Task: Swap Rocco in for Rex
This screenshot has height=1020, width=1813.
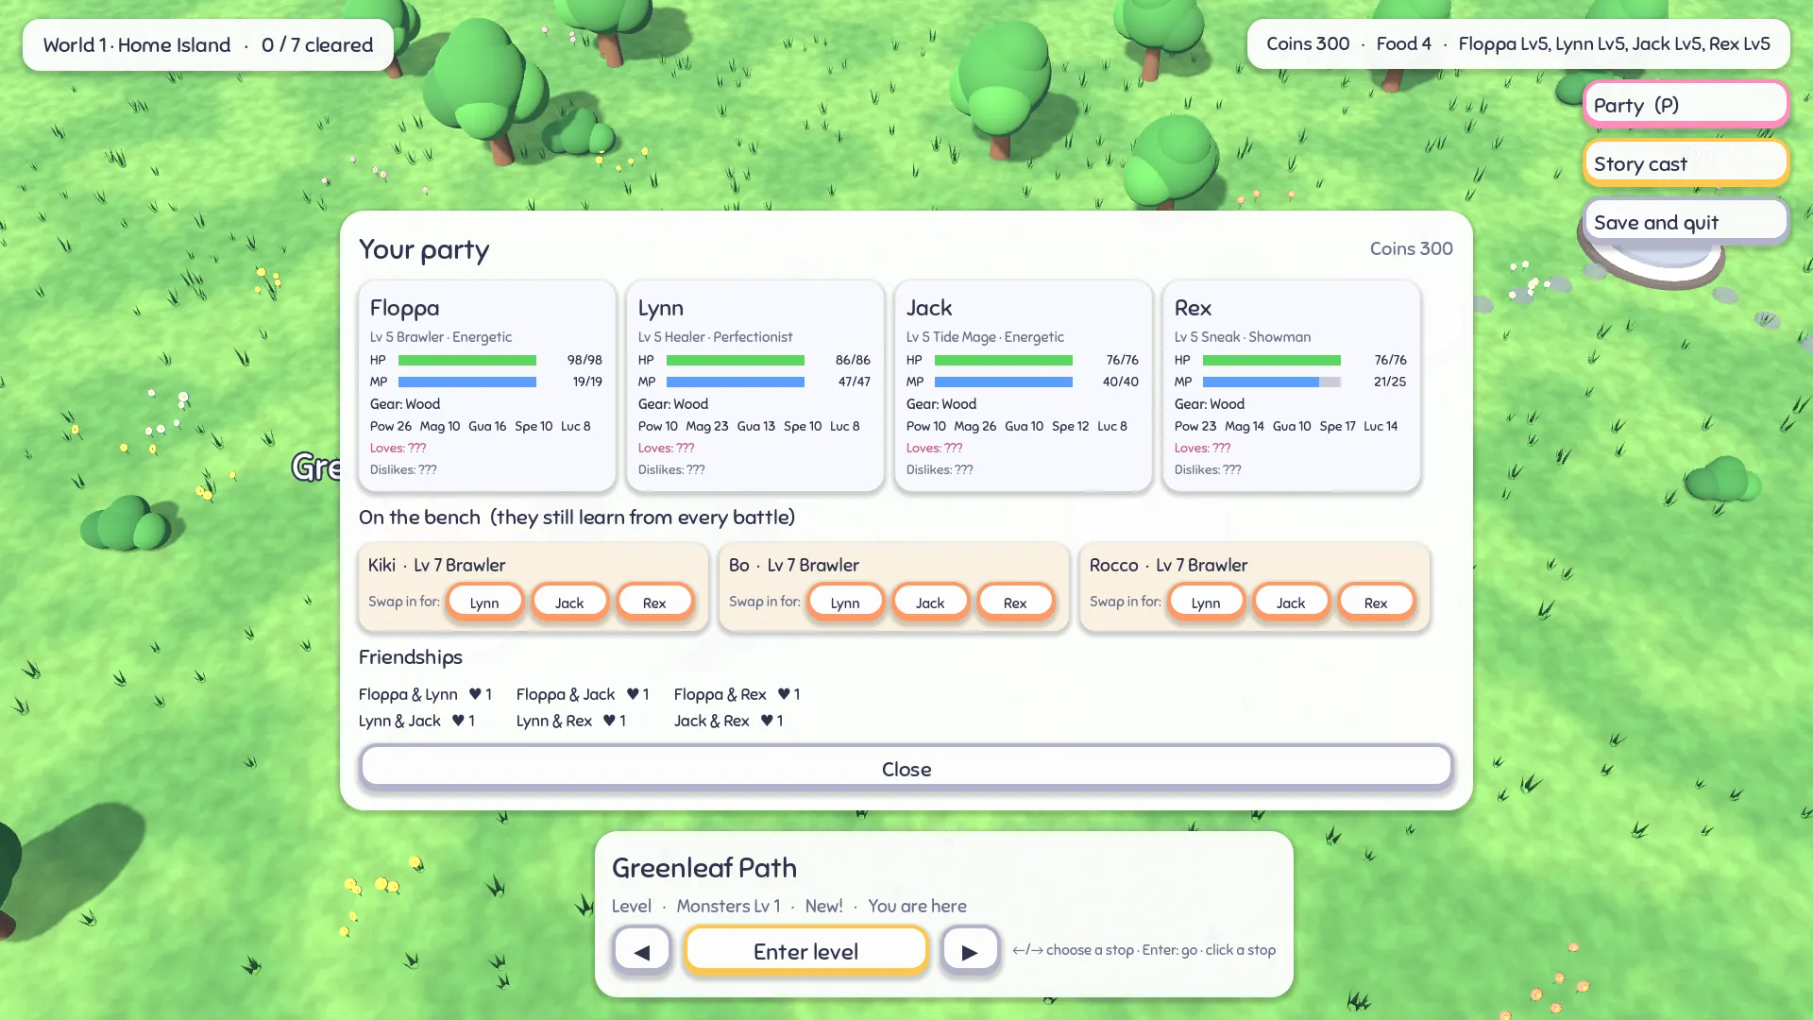Action: [1376, 603]
